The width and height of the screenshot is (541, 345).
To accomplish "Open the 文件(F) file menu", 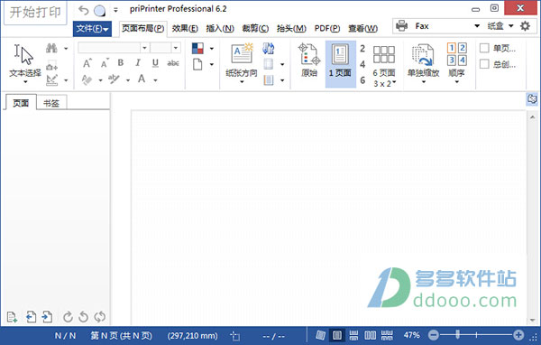I will [92, 28].
